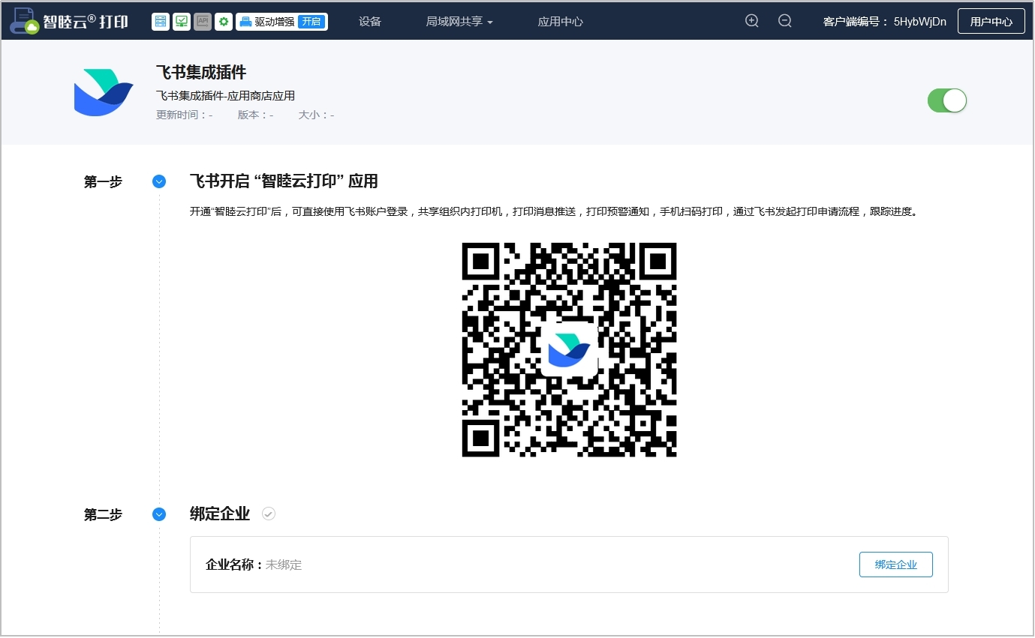Click the green monitor icon in toolbar

[181, 22]
